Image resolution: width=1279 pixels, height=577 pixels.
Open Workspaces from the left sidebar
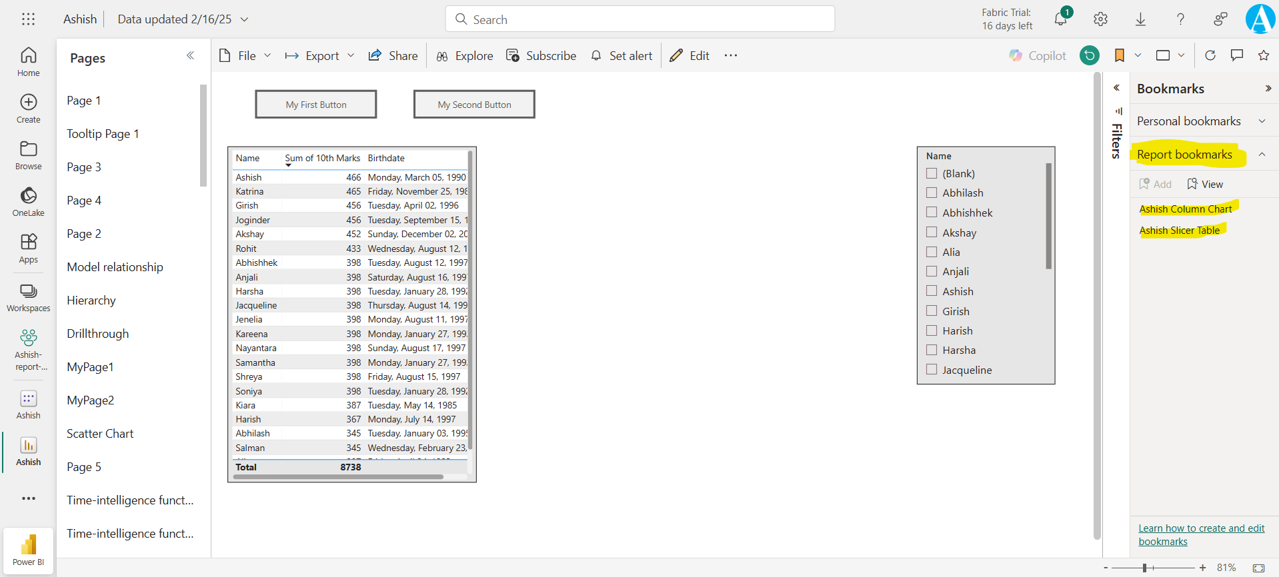(x=28, y=297)
